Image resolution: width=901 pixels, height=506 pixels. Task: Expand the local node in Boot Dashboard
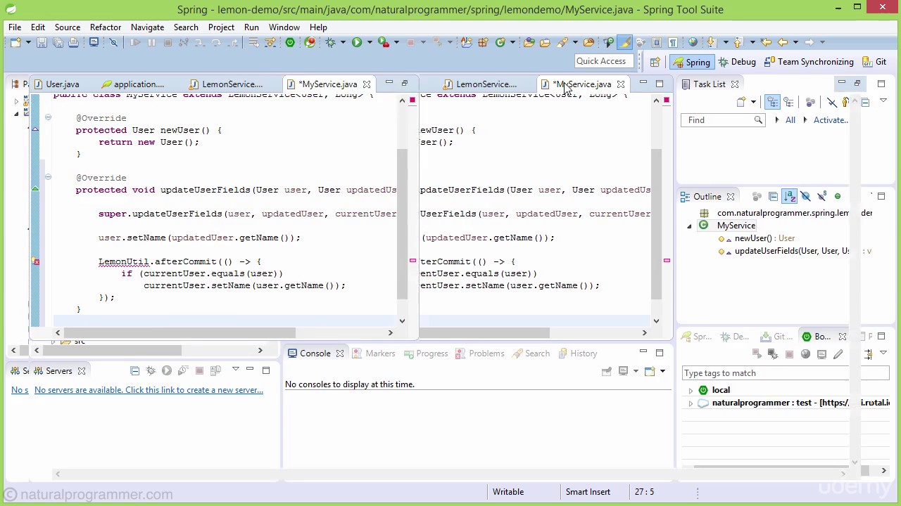coord(691,390)
